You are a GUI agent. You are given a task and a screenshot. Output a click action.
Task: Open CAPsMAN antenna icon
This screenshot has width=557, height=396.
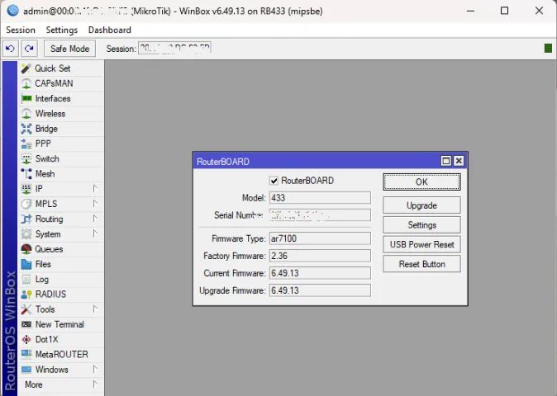[26, 83]
